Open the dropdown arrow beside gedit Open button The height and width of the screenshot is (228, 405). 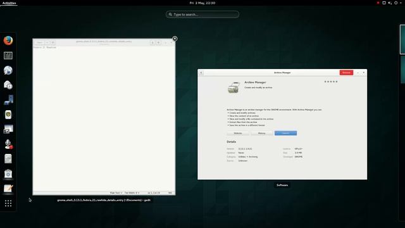pyautogui.click(x=47, y=42)
